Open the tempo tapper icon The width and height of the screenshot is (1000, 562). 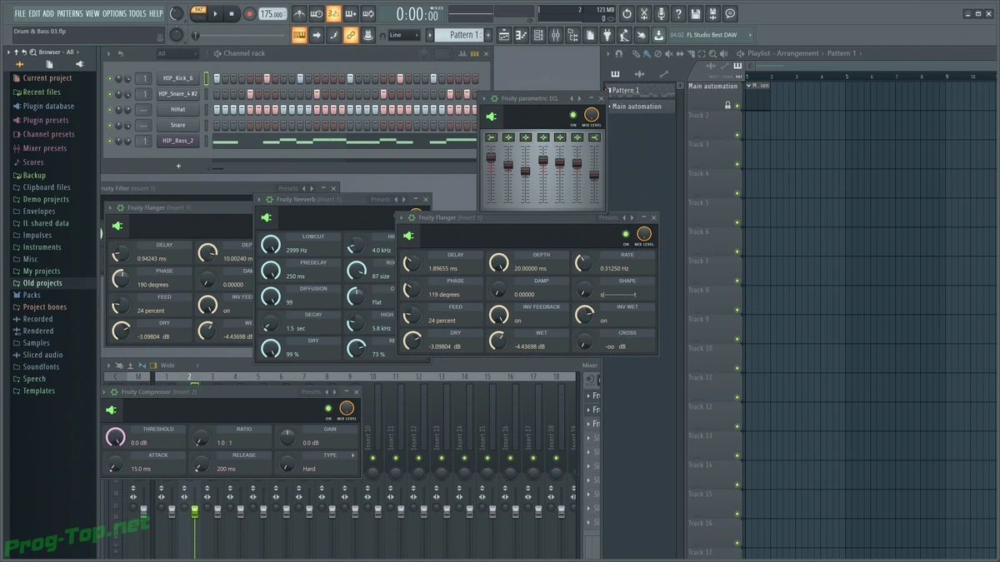coord(624,35)
